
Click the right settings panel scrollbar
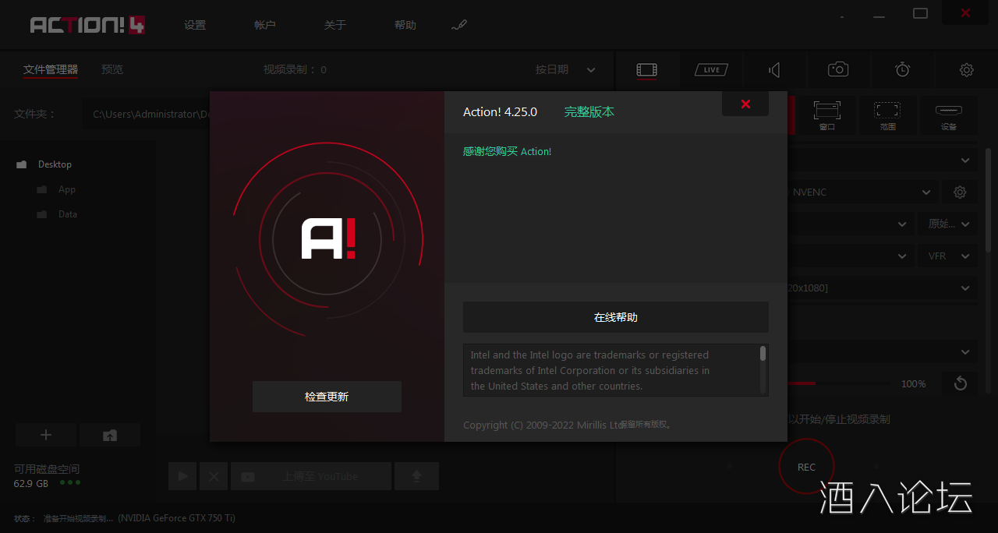[989, 200]
